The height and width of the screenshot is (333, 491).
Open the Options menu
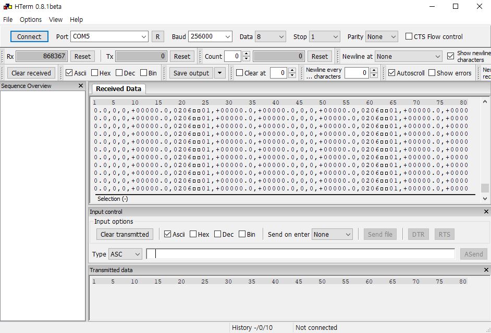31,19
